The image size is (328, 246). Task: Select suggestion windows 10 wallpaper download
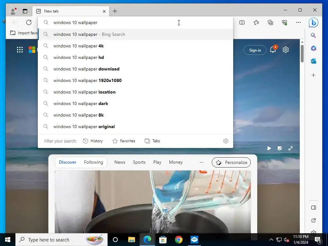click(x=135, y=69)
